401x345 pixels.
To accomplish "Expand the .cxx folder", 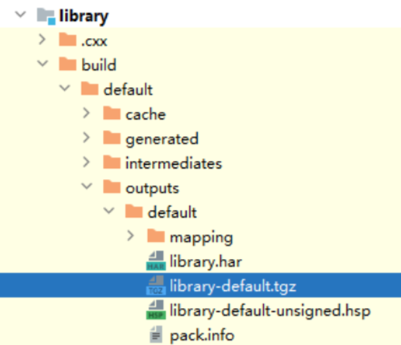I will tap(42, 40).
